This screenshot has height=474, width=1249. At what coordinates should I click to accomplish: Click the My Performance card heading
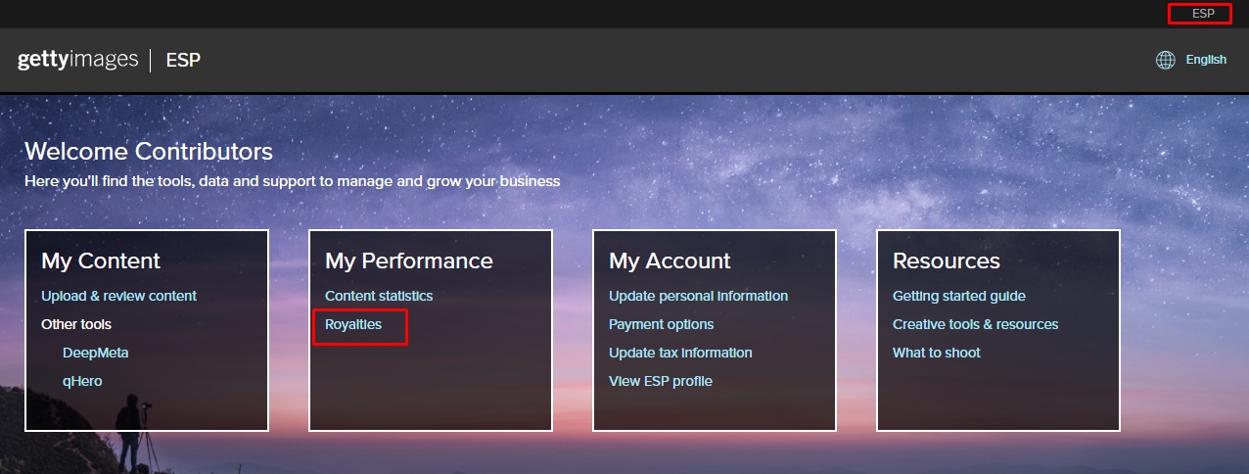point(408,261)
